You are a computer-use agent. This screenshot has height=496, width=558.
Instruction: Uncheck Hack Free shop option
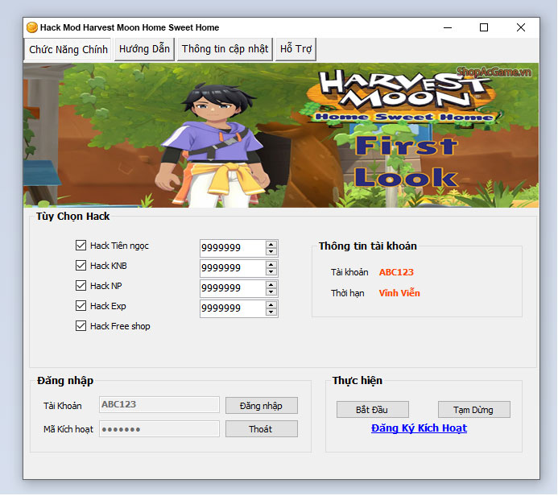[x=81, y=326]
